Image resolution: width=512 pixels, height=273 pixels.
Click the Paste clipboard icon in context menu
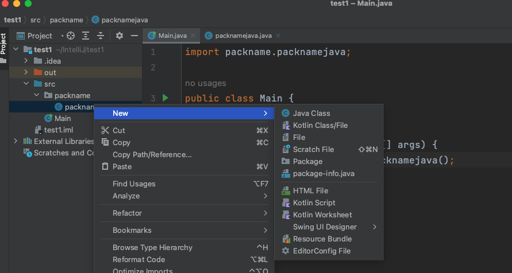(x=105, y=166)
